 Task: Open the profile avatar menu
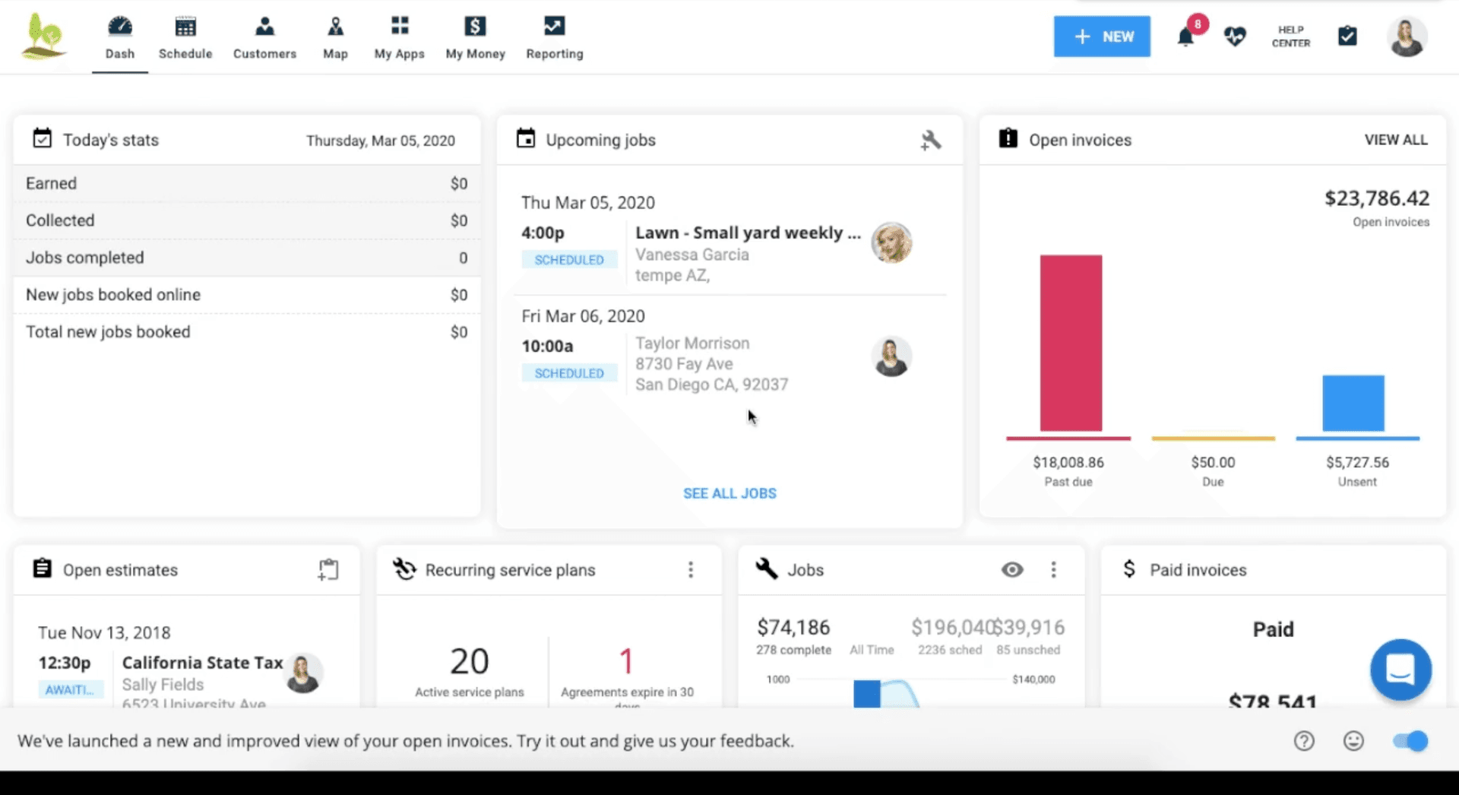1407,36
